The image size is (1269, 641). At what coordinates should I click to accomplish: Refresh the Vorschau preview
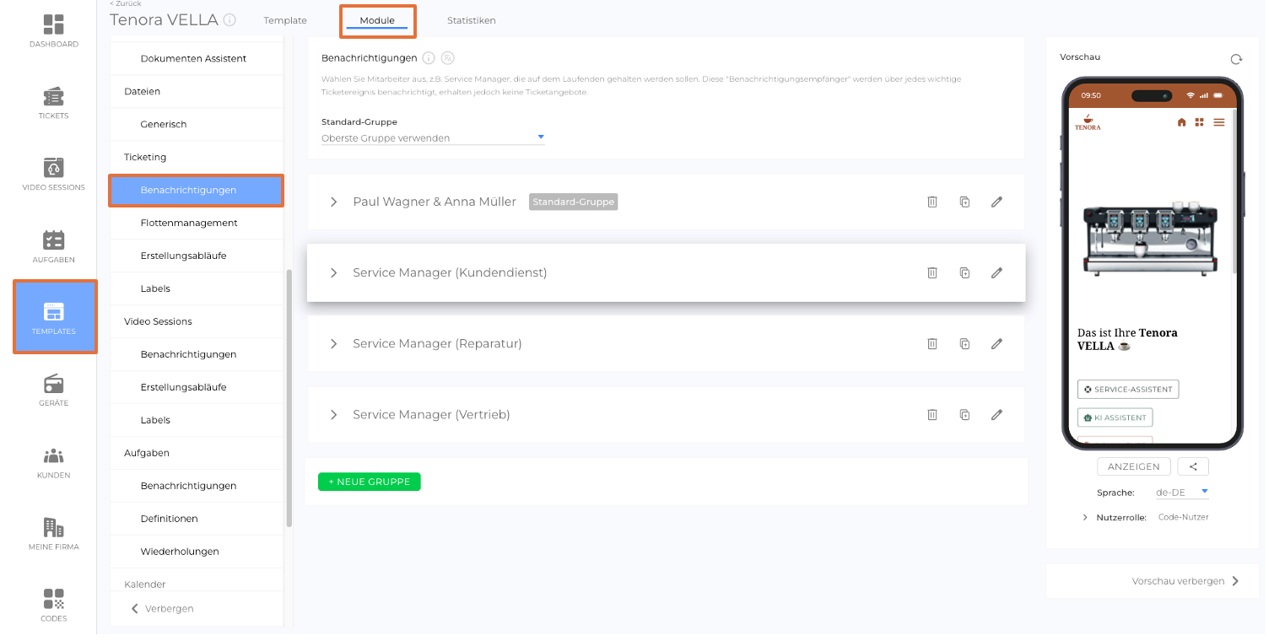(1236, 59)
